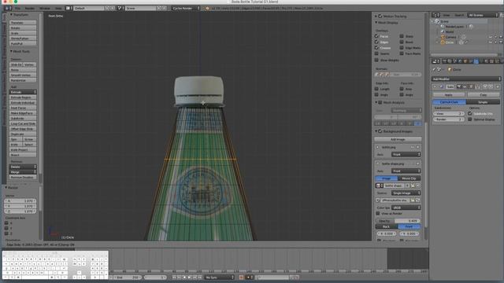Toggle Creases overlay checkbox

376,48
